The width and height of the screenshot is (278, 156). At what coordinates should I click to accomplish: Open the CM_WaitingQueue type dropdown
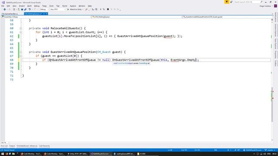pyautogui.click(x=137, y=17)
